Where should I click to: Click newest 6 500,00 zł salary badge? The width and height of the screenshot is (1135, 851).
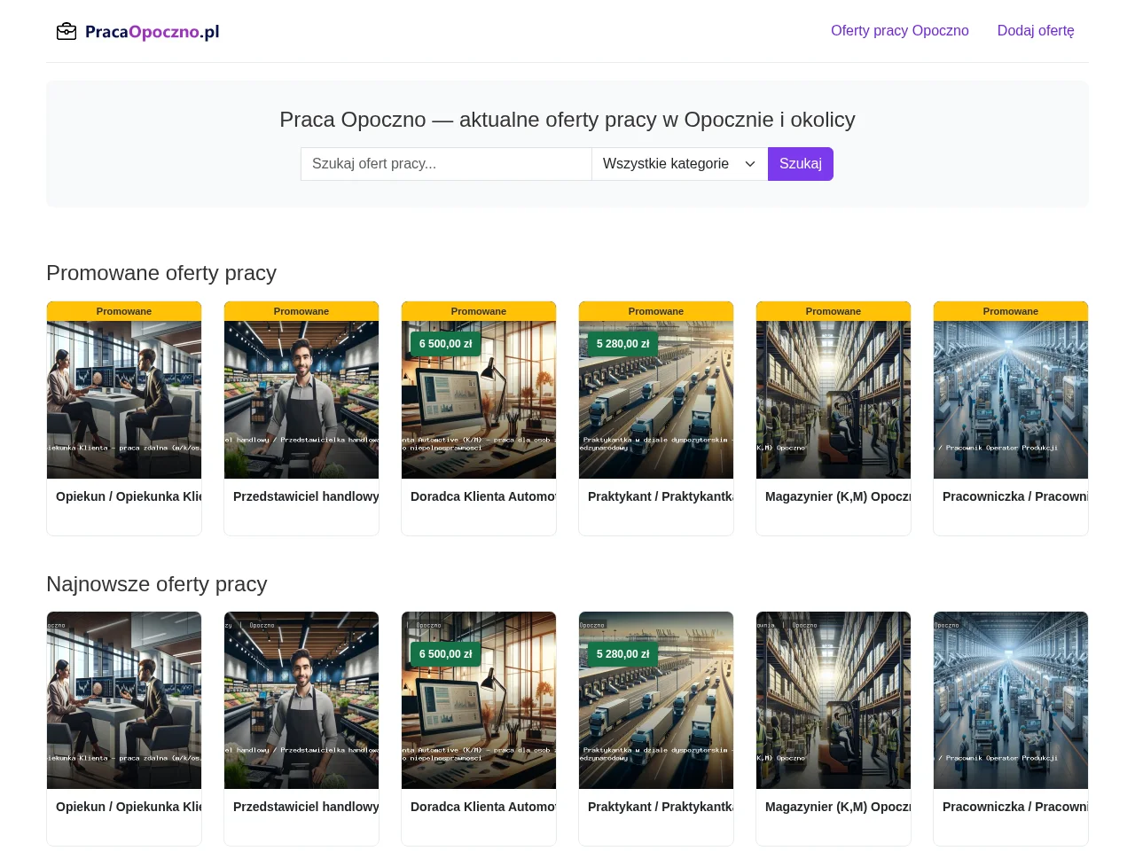pyautogui.click(x=446, y=654)
